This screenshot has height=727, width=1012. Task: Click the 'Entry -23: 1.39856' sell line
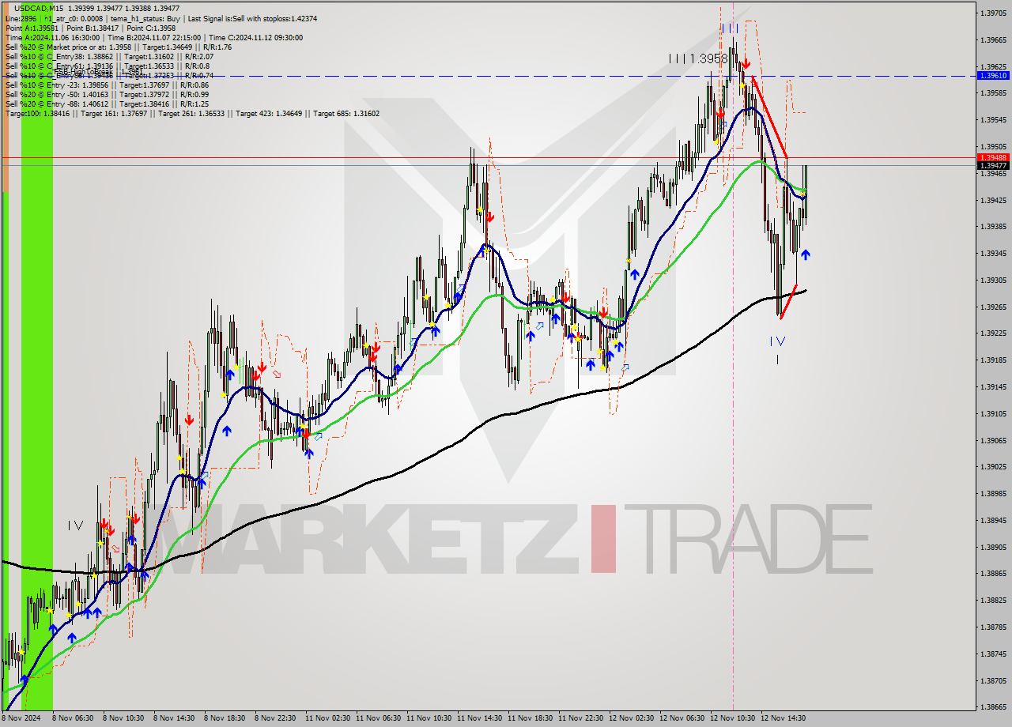107,85
